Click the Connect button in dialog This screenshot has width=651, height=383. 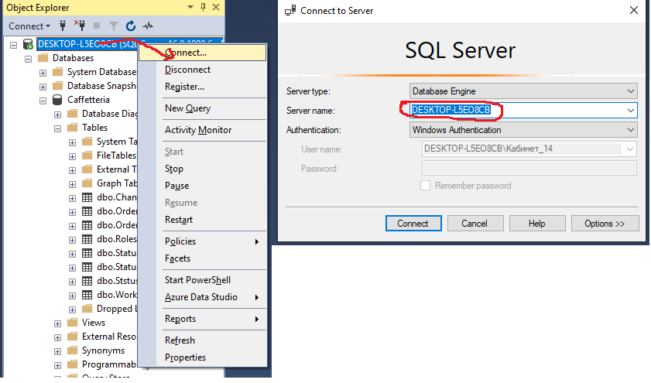pos(413,224)
